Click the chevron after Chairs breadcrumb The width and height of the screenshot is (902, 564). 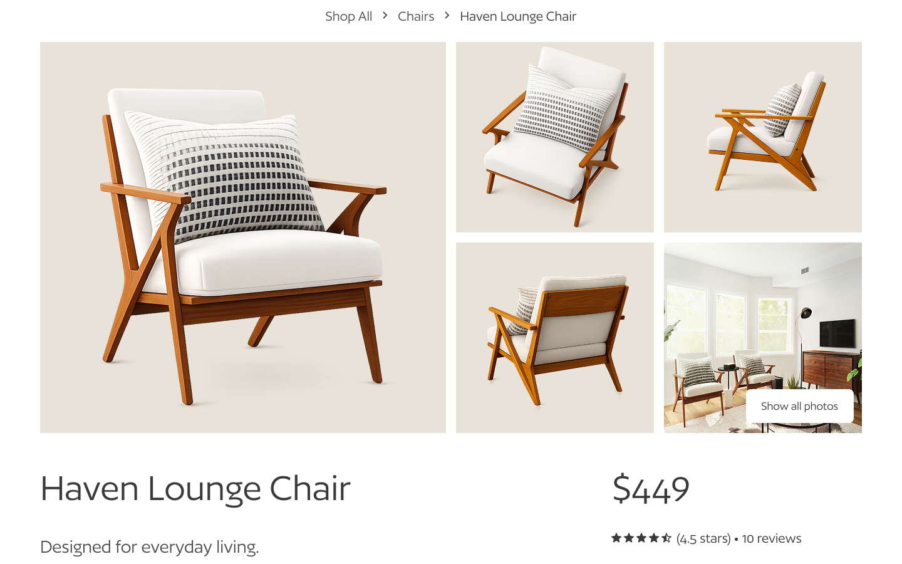[x=447, y=15]
